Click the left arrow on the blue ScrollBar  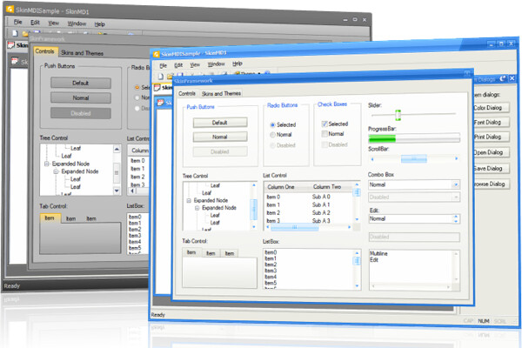click(372, 160)
